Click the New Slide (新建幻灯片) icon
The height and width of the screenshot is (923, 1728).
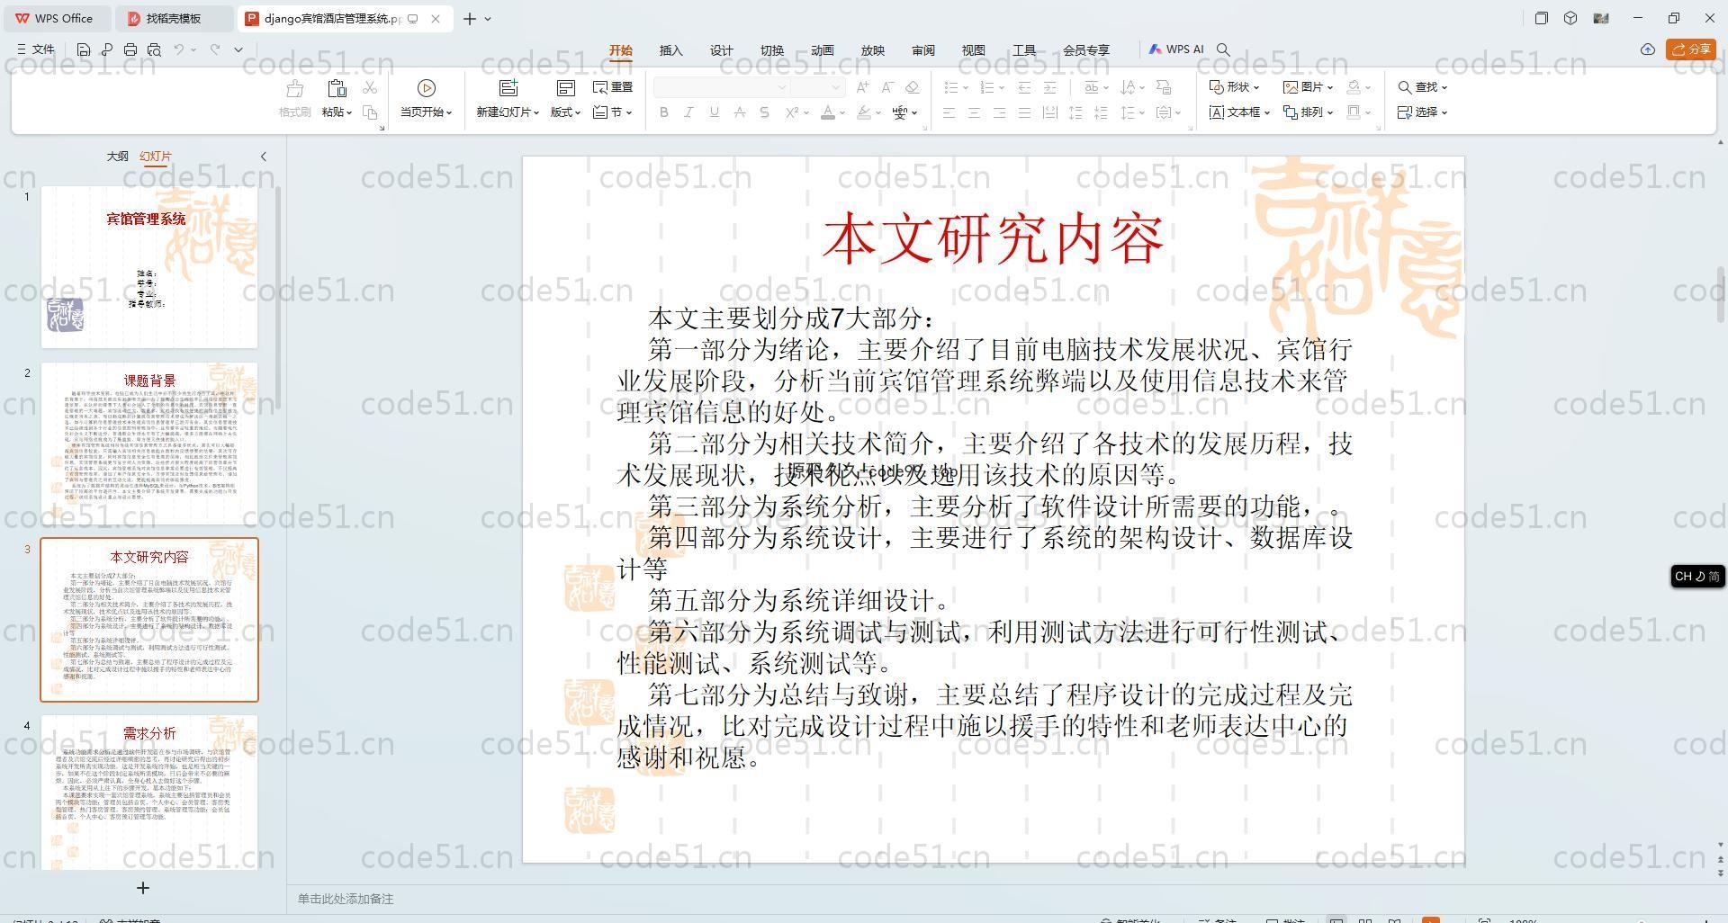click(x=508, y=87)
